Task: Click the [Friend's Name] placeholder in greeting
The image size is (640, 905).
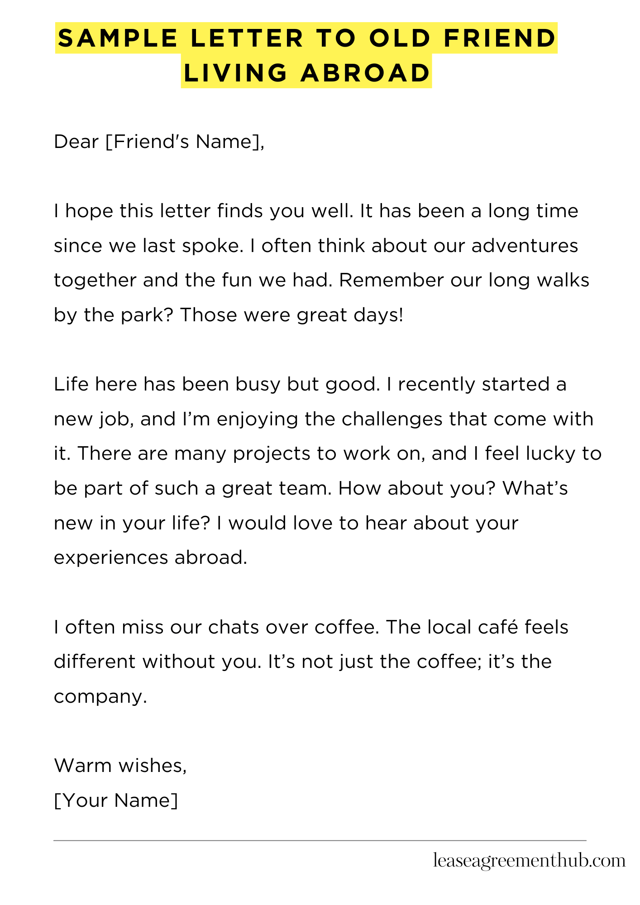Action: coord(185,142)
